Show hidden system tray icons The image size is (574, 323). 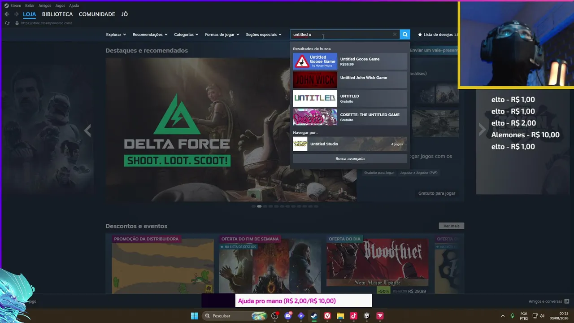pyautogui.click(x=502, y=316)
